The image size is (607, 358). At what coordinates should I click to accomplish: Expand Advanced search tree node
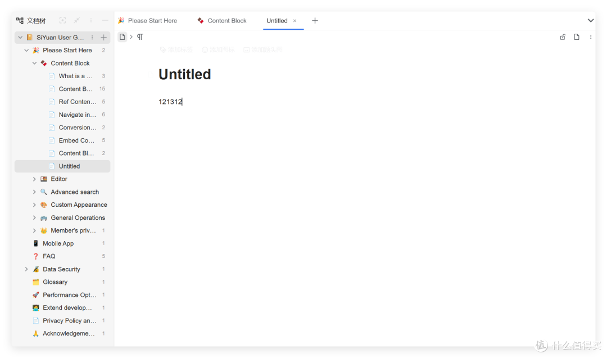pyautogui.click(x=34, y=192)
